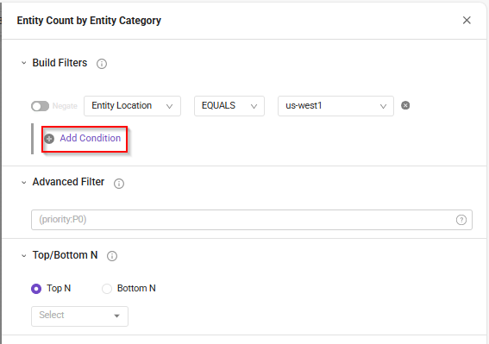This screenshot has height=344, width=489.
Task: Open the Top/Bottom N info icon
Action: point(112,256)
